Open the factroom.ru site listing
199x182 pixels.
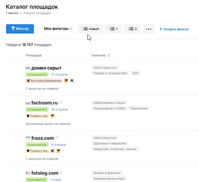click(x=44, y=103)
